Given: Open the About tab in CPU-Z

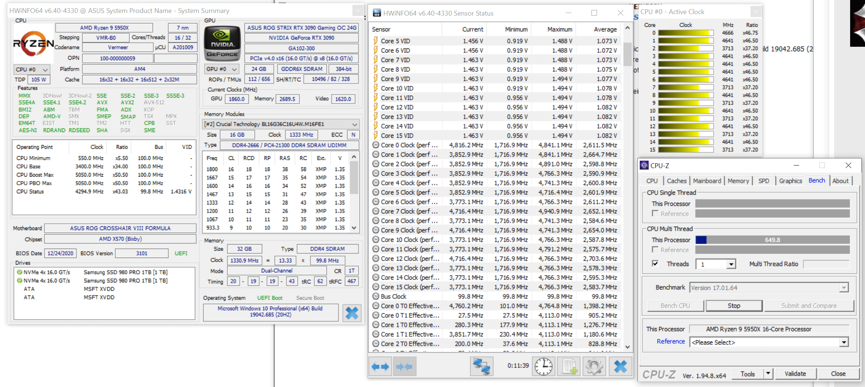Looking at the screenshot, I should 840,181.
